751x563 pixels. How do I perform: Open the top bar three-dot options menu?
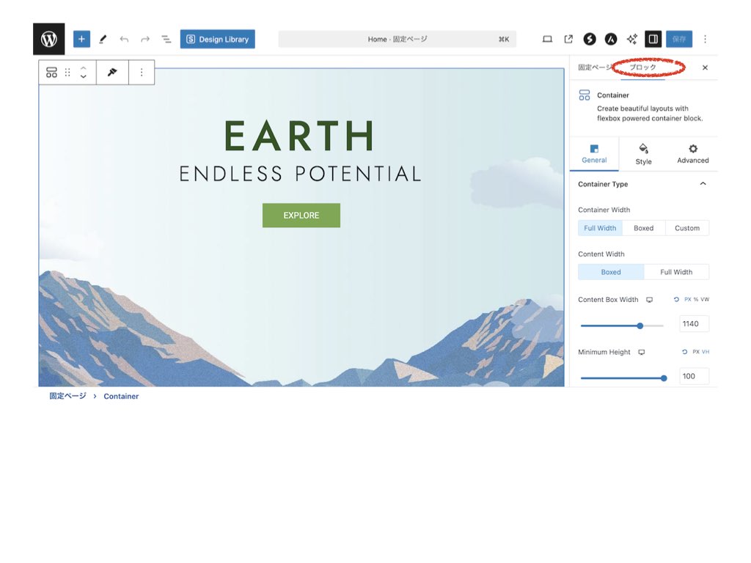click(x=705, y=39)
